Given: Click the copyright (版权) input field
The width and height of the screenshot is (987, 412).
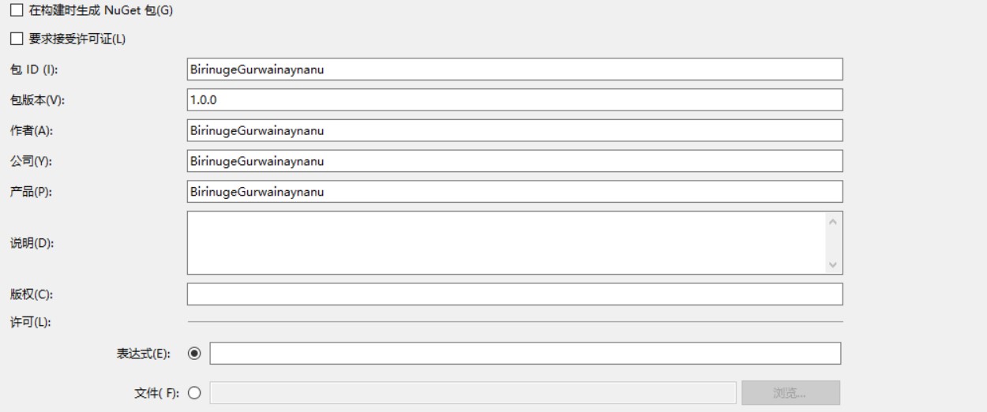Looking at the screenshot, I should (515, 294).
